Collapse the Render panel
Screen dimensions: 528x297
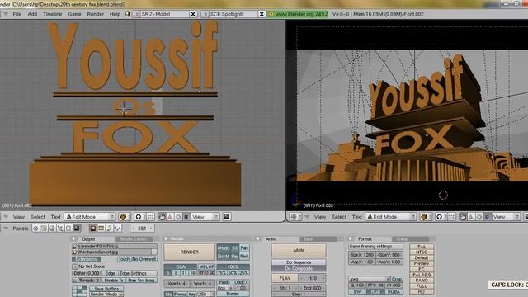(x=166, y=238)
